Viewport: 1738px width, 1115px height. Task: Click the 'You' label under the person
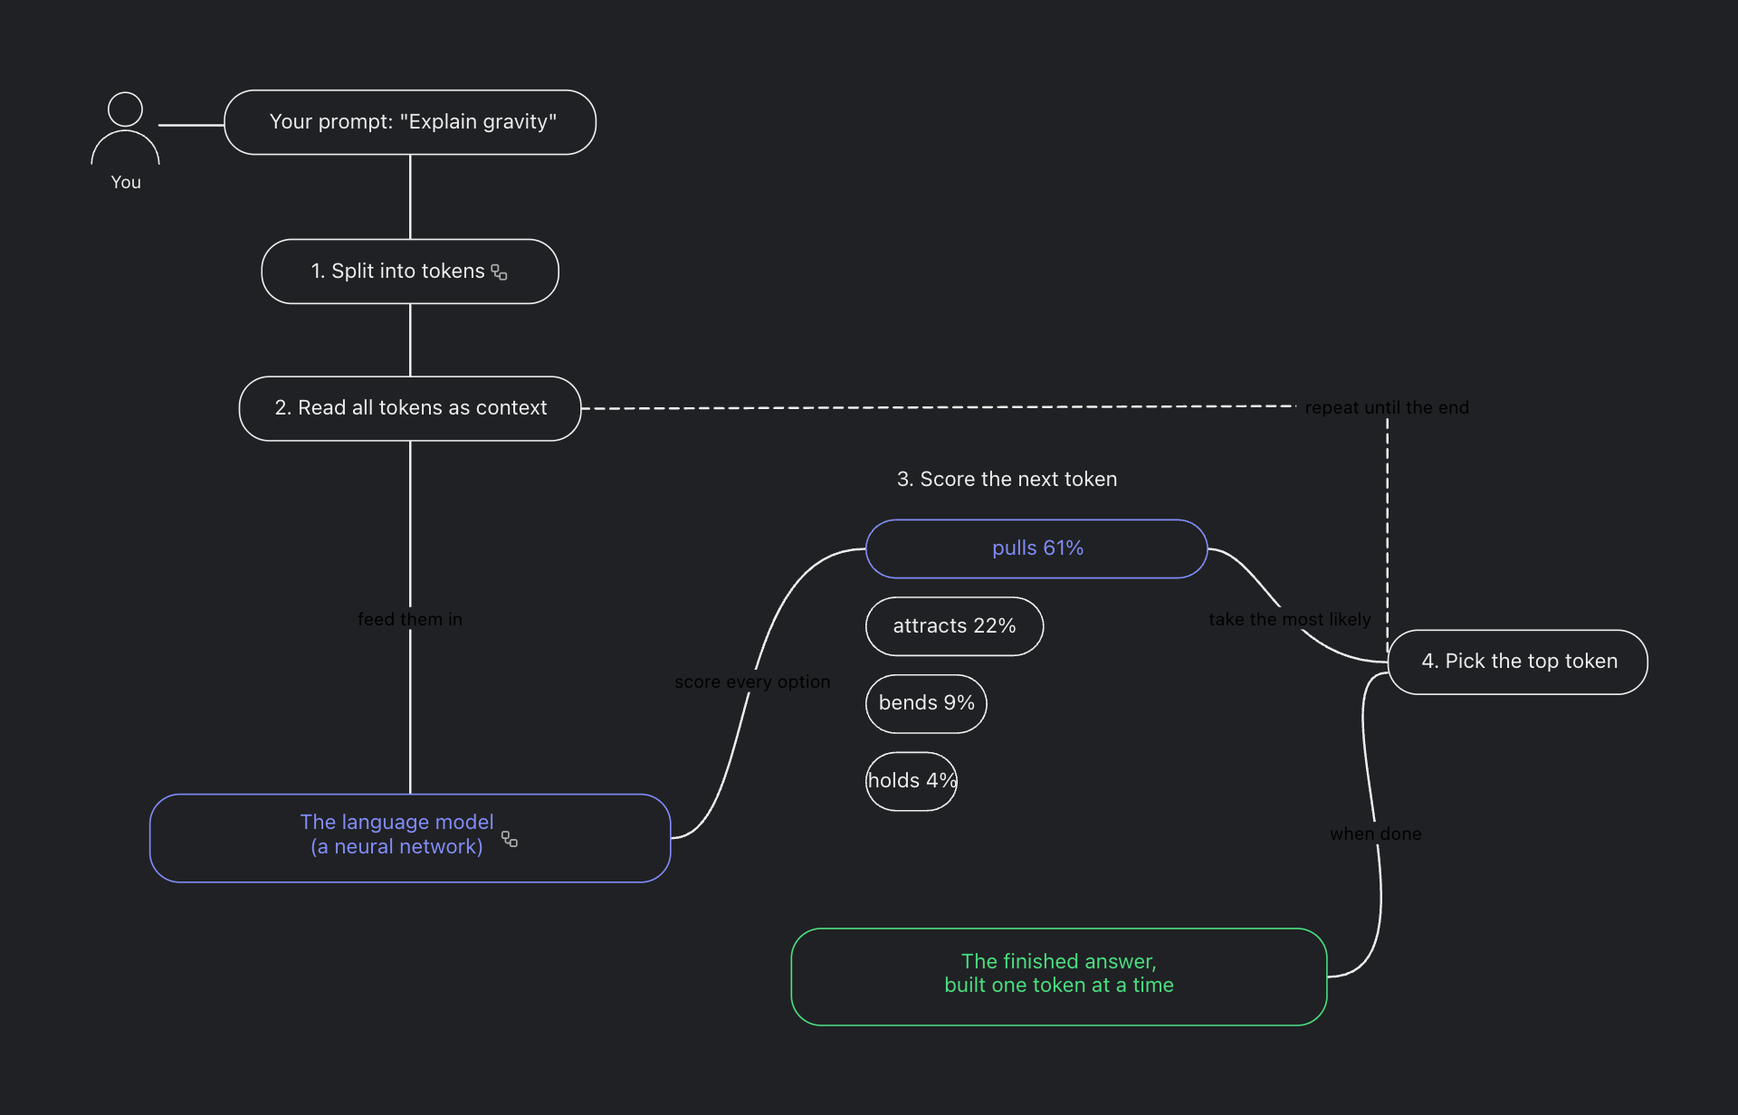tap(126, 182)
